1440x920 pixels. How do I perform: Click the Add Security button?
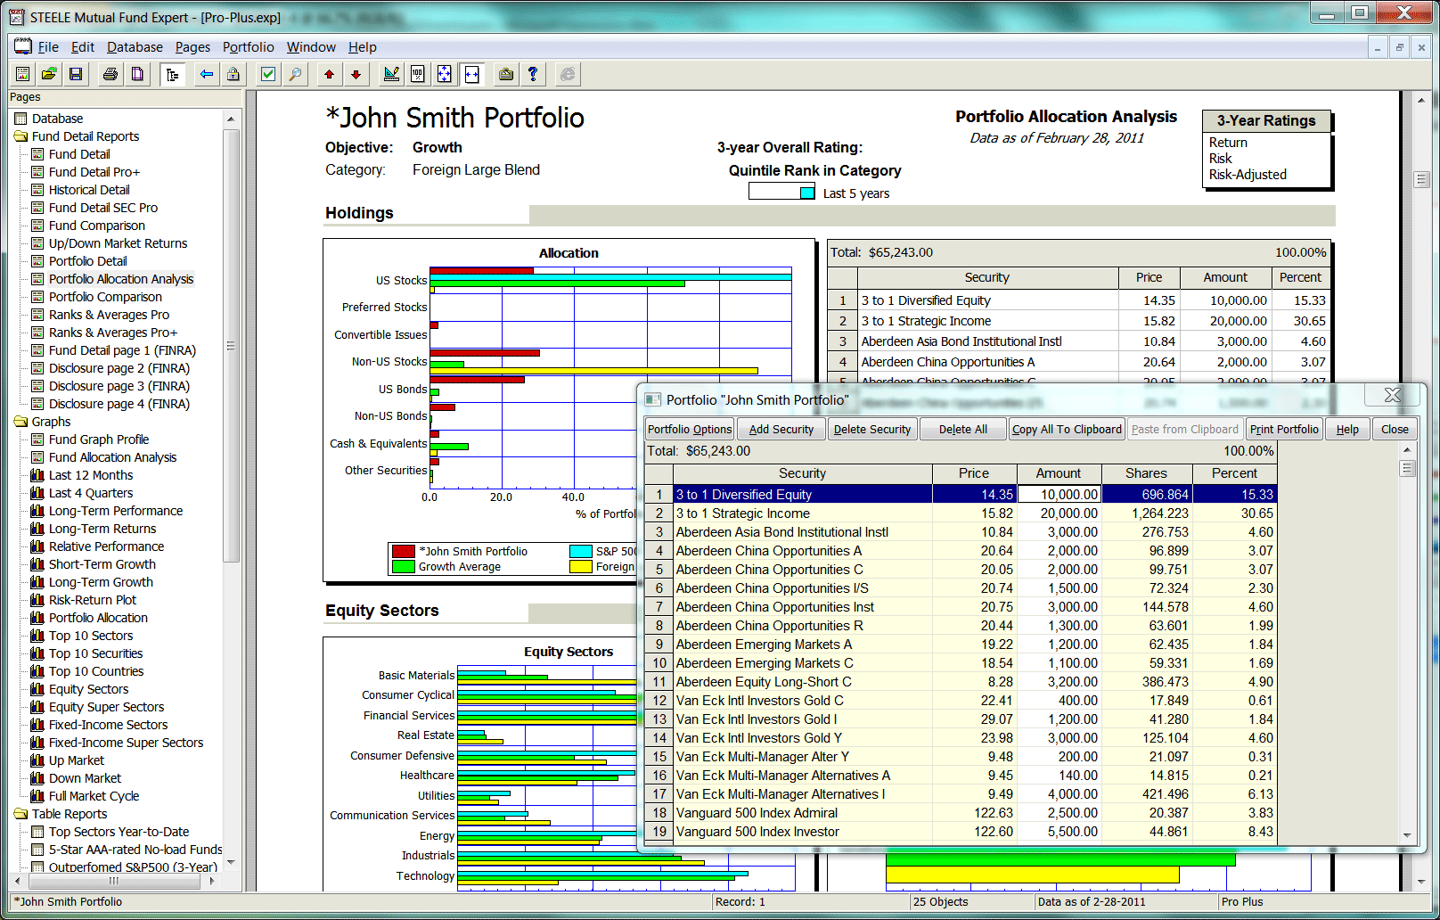tap(781, 429)
